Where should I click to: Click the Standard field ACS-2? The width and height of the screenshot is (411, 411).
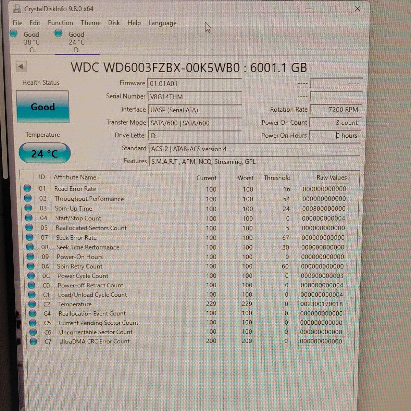coord(254,149)
